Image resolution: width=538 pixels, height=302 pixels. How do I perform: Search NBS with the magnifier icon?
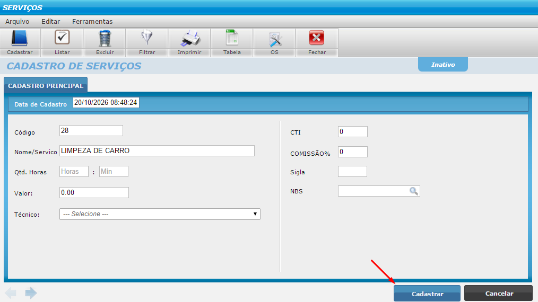point(414,191)
